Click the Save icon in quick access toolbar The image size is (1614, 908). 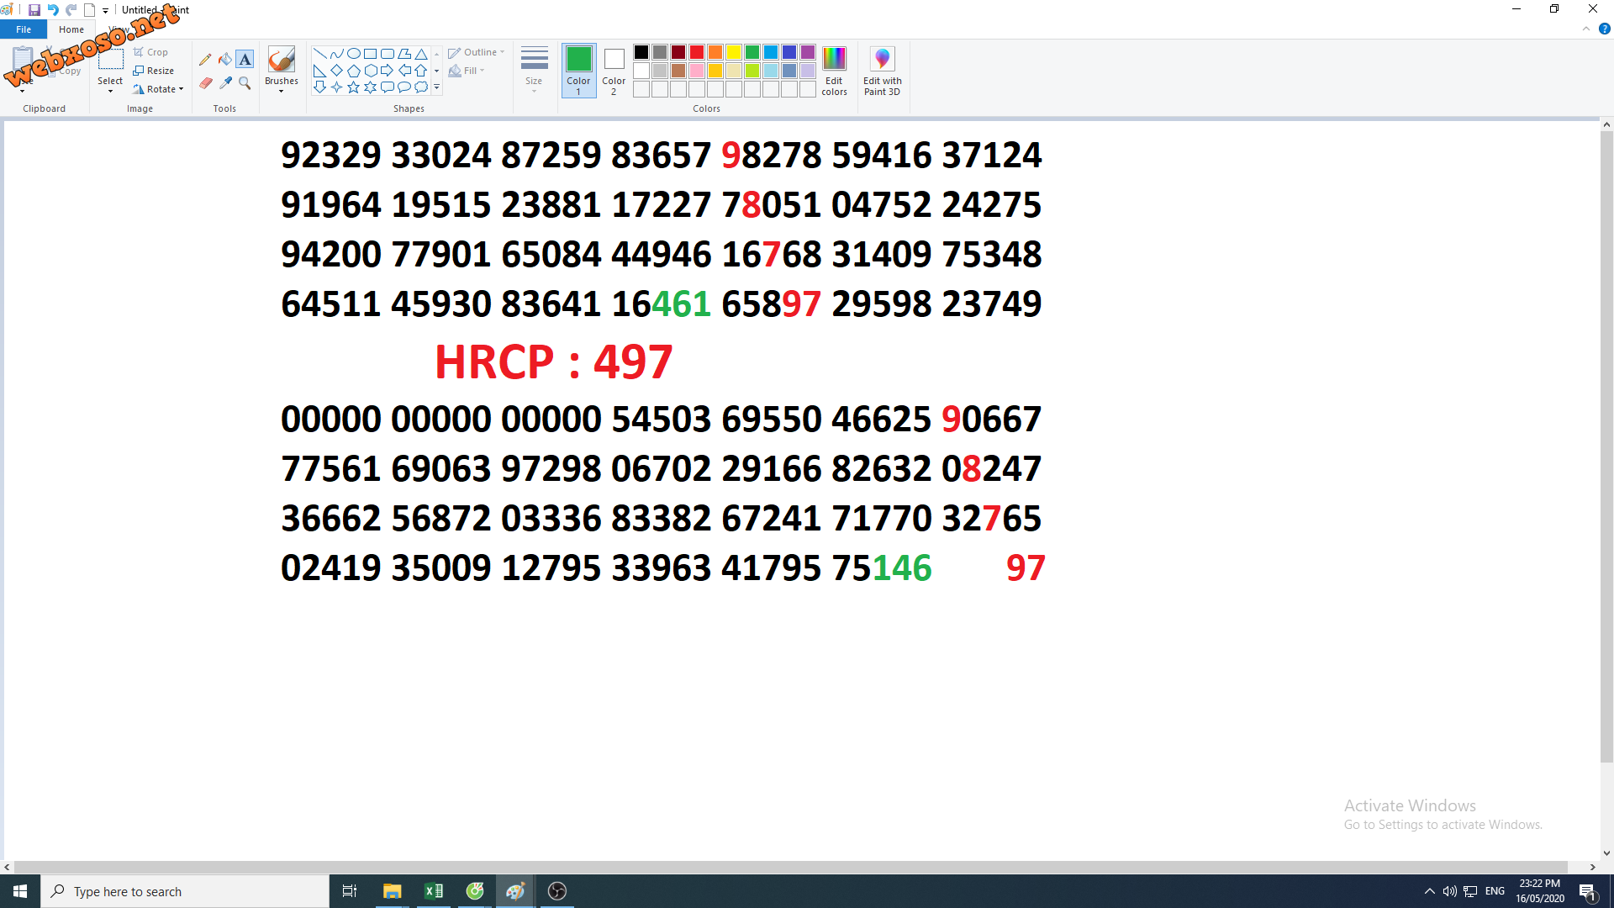pos(34,10)
